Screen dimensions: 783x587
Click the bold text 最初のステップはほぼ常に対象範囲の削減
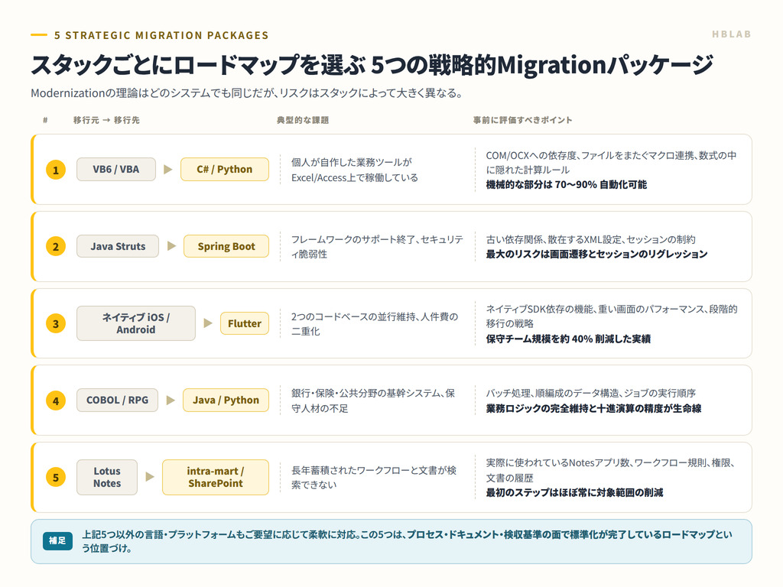click(x=575, y=493)
